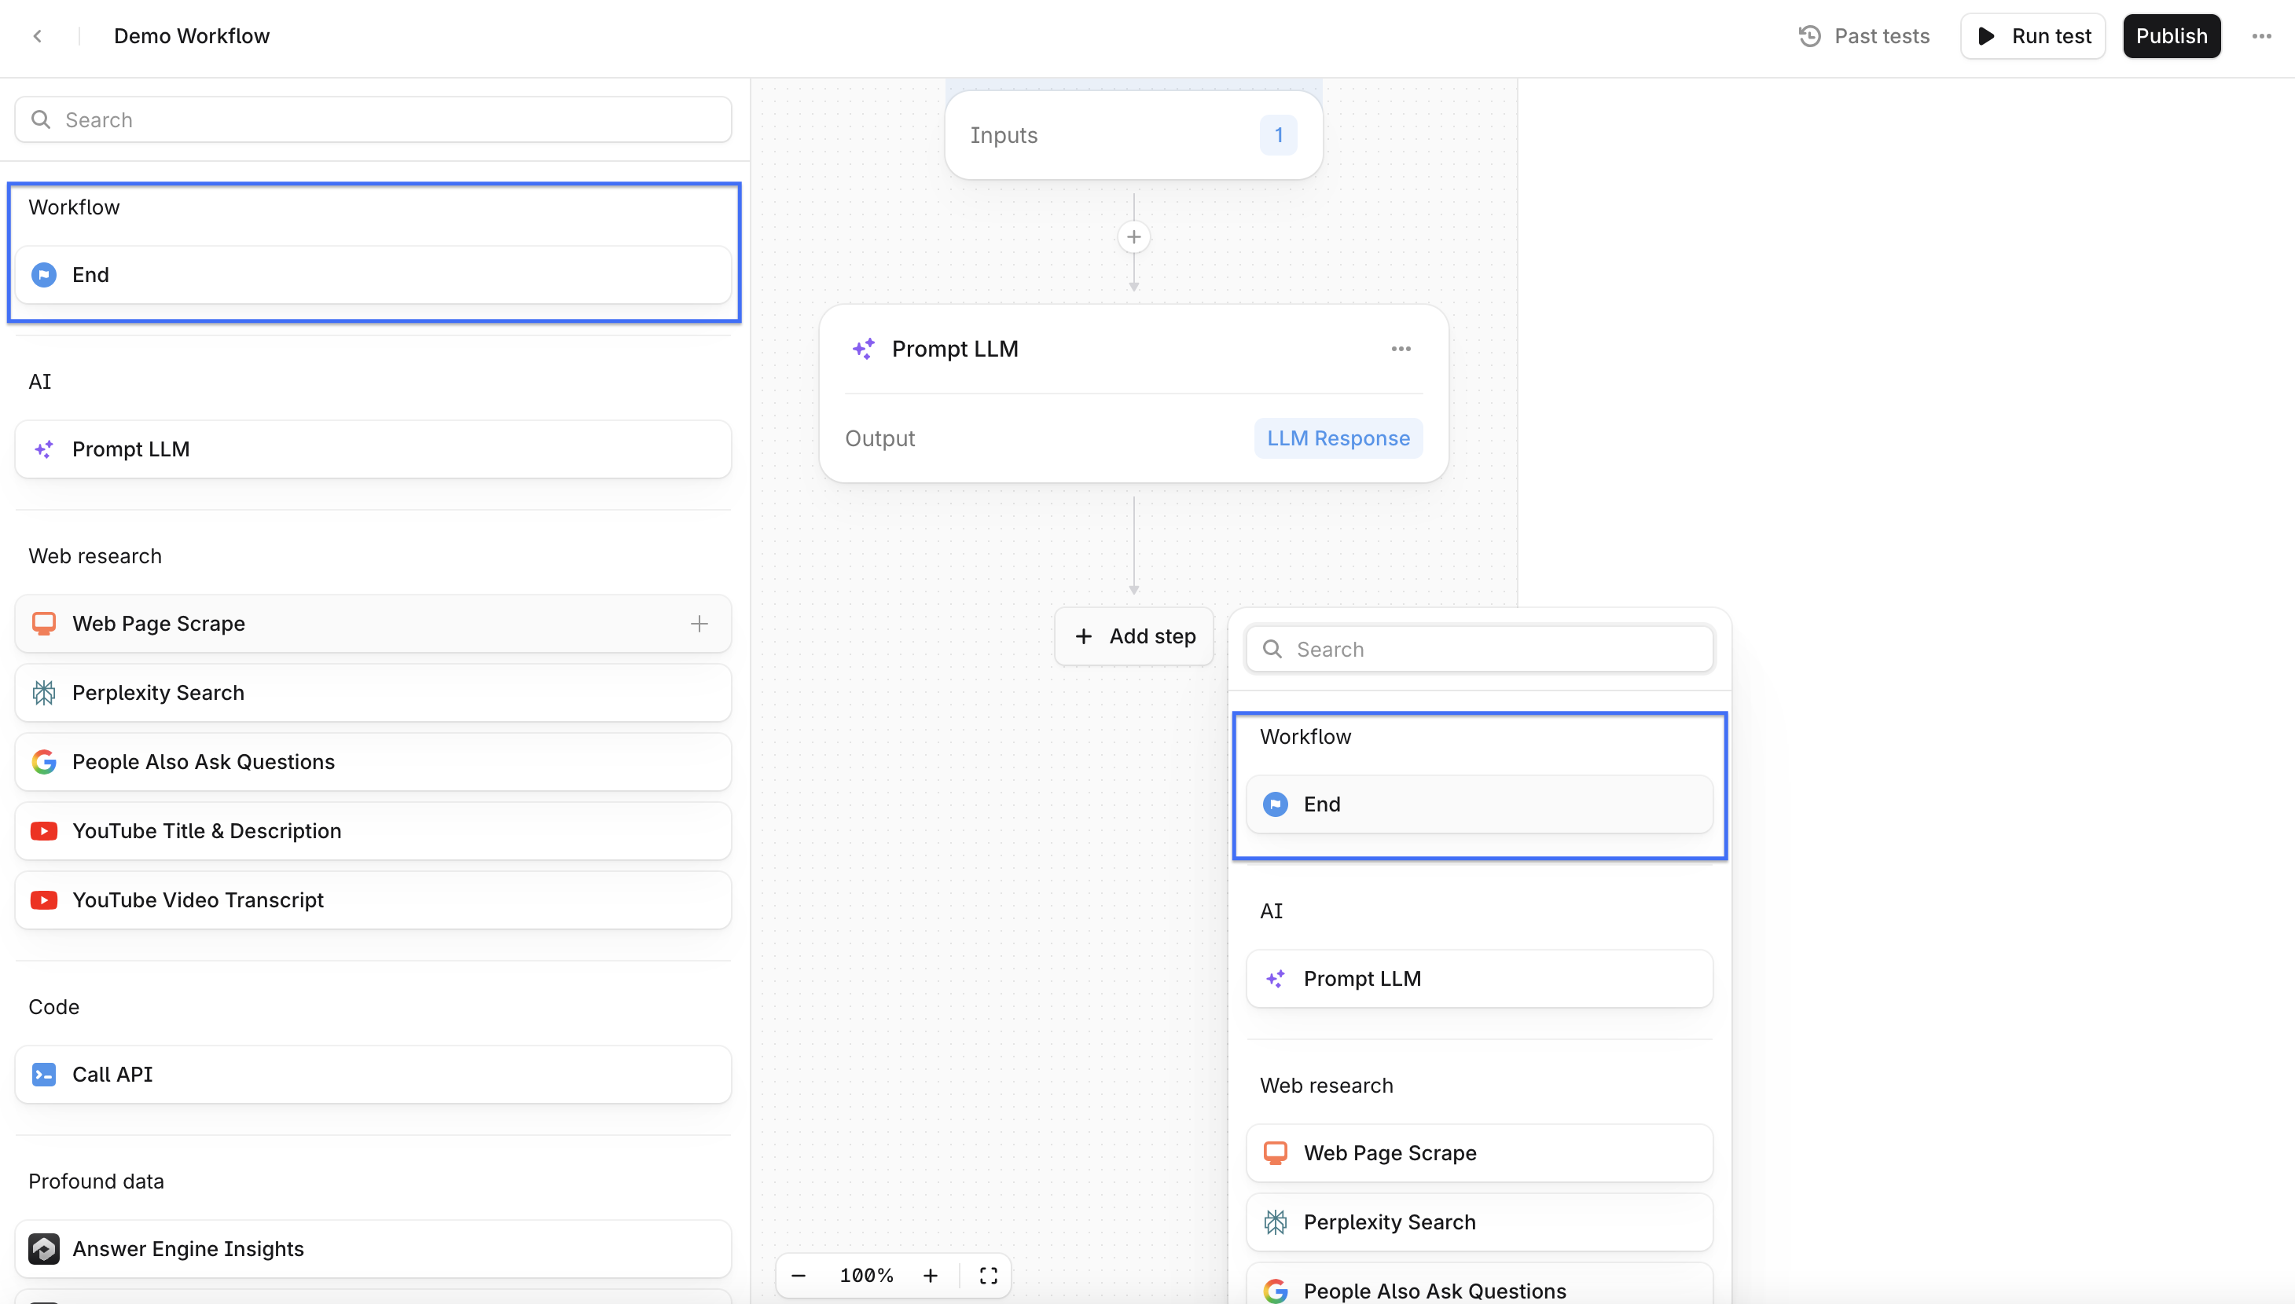Zoom out with the minus icon
This screenshot has height=1304, width=2295.
coord(799,1276)
